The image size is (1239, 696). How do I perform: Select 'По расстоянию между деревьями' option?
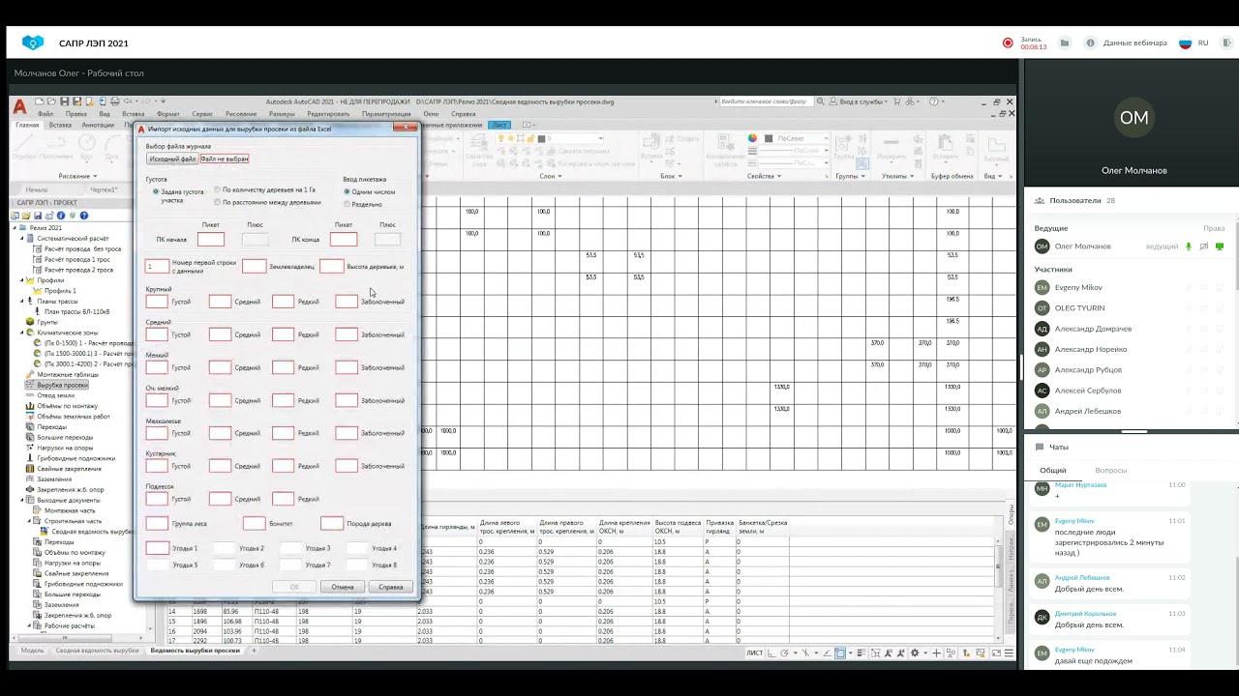tap(217, 202)
